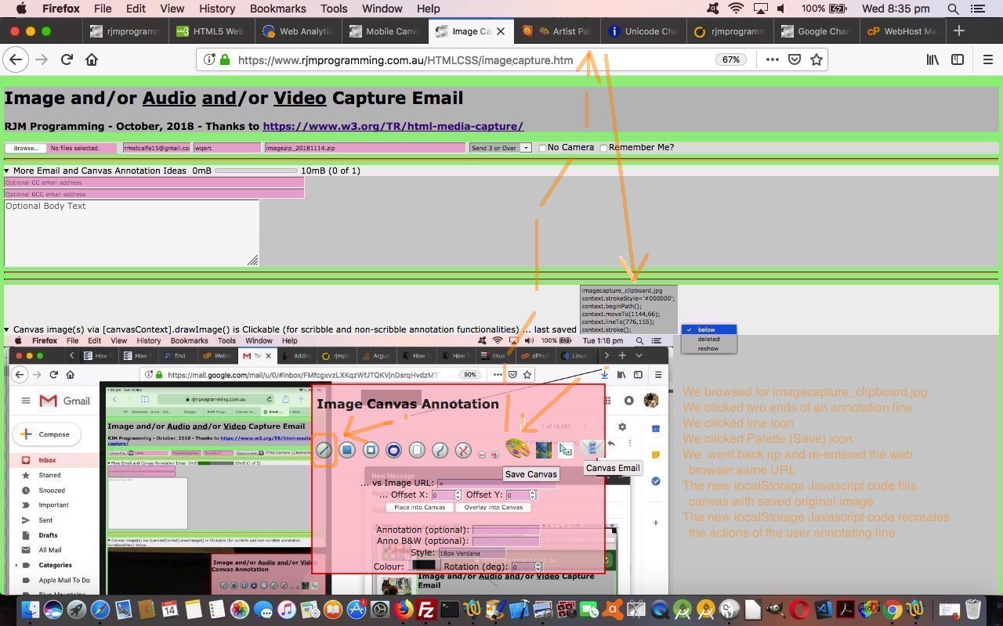Open Finder from the Dock
Screen dimensions: 1003x626
click(x=30, y=609)
